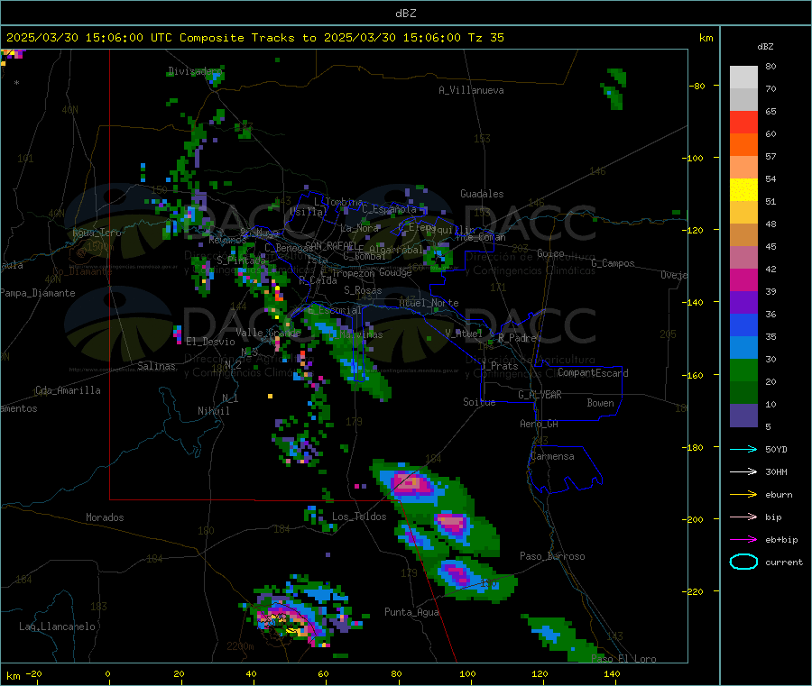This screenshot has height=686, width=812.
Task: Click the 'El_Desvio' place label
Action: pyautogui.click(x=210, y=342)
